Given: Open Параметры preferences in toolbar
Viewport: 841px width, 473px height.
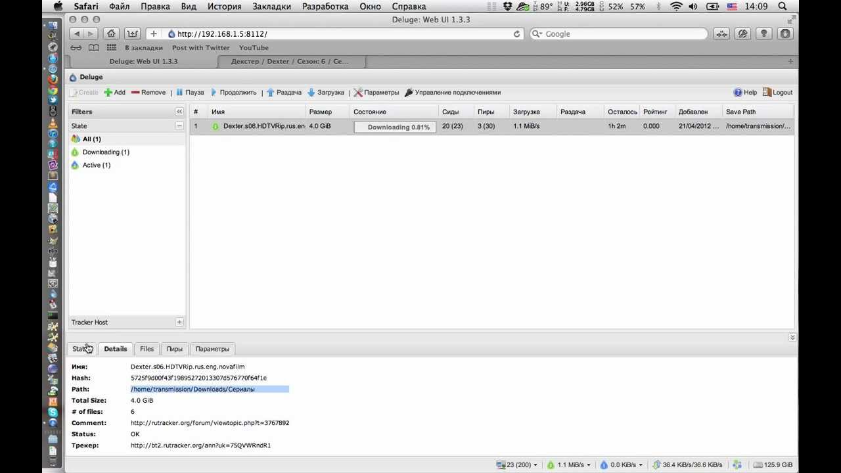Looking at the screenshot, I should pos(376,93).
